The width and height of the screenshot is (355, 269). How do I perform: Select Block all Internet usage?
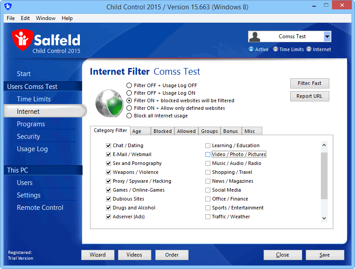(x=129, y=116)
